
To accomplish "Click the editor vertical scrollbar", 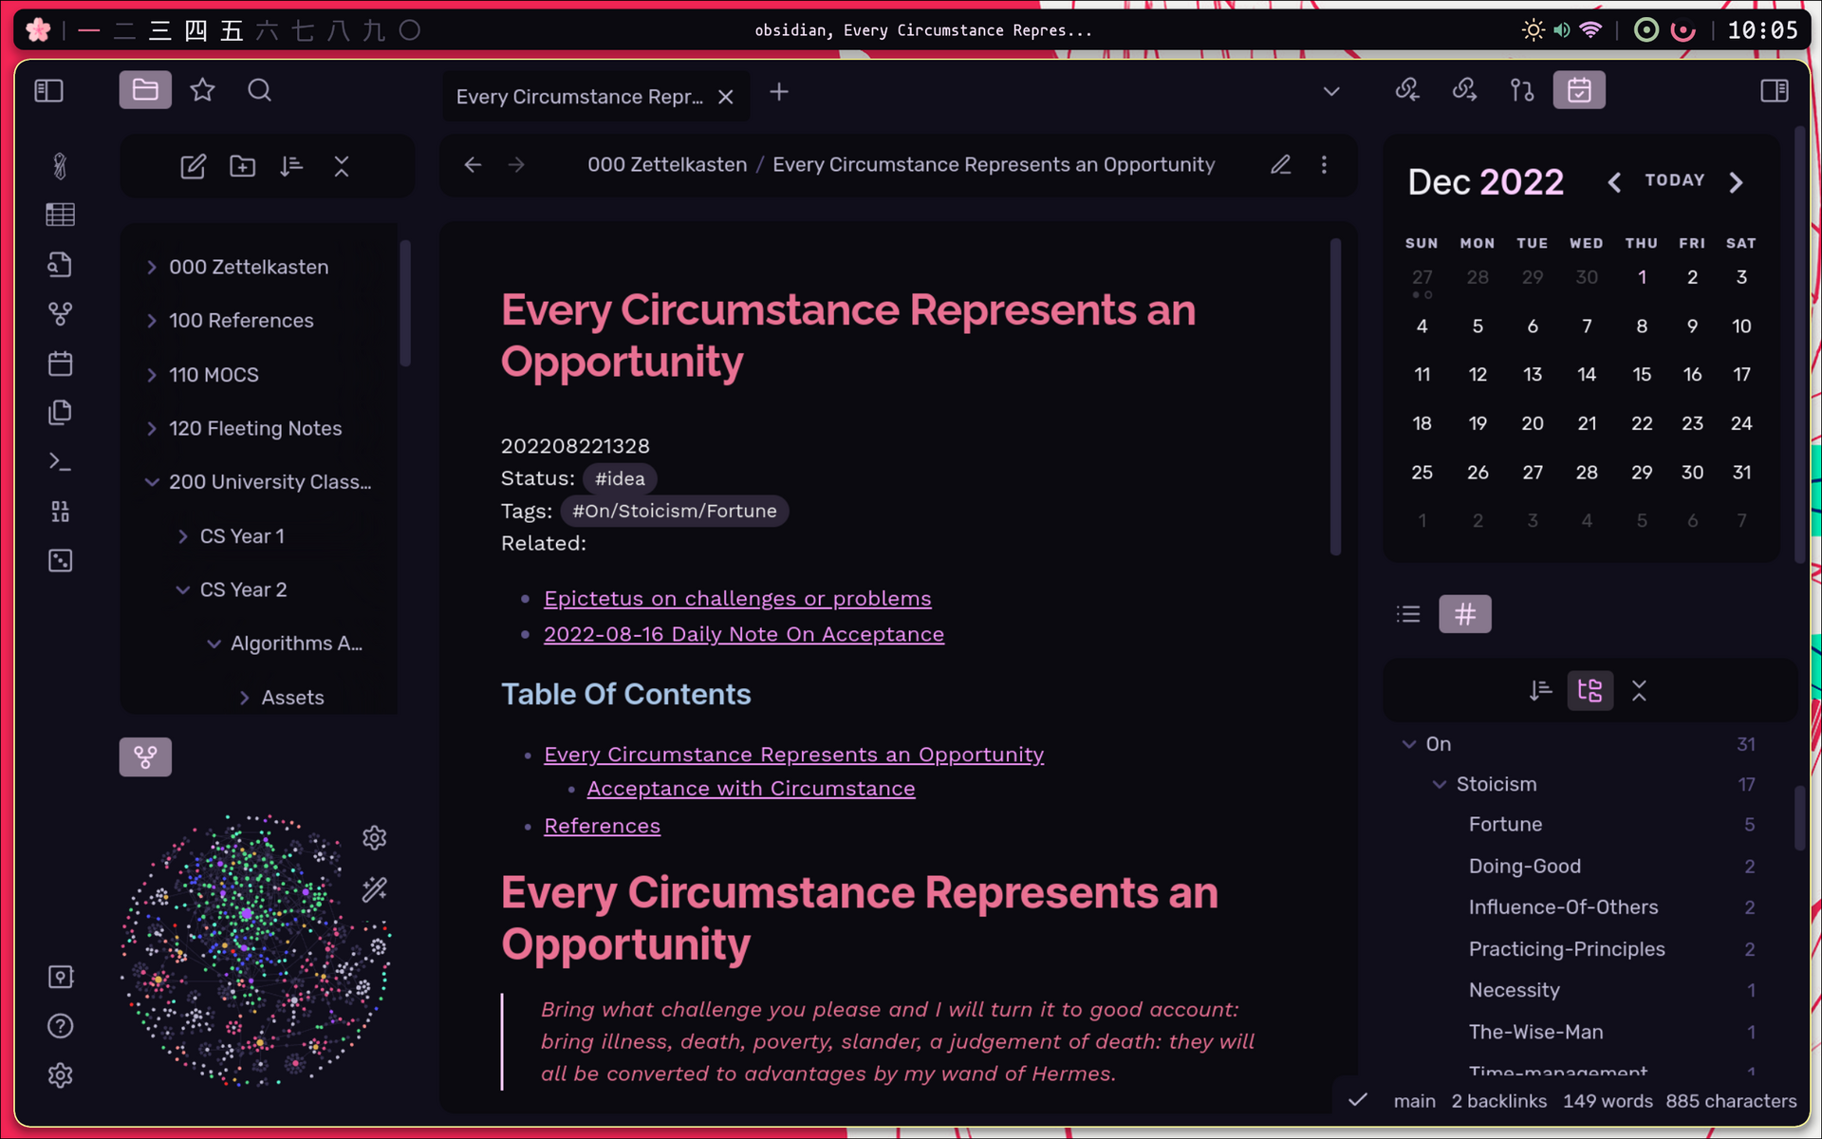I will click(x=1335, y=399).
